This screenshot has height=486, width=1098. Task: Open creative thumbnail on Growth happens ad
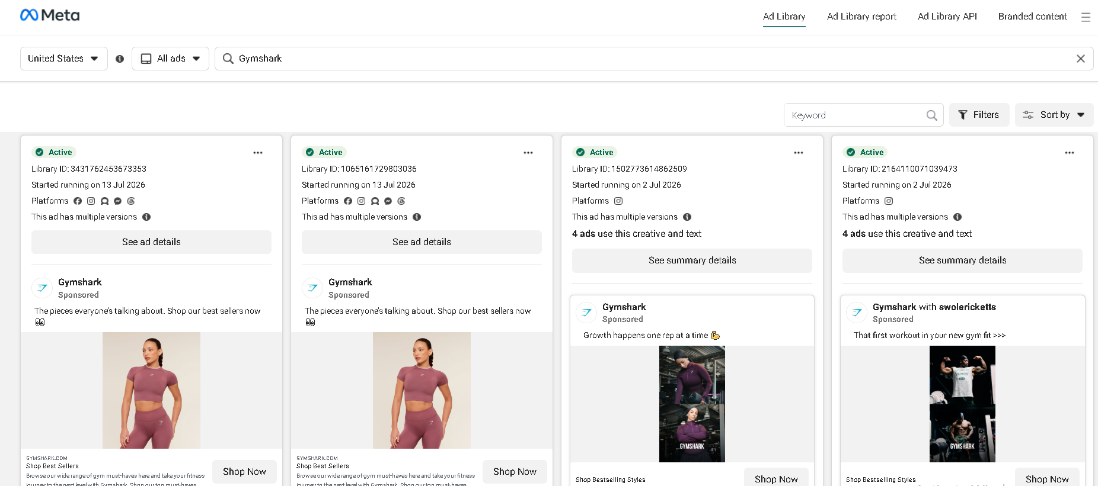[692, 404]
